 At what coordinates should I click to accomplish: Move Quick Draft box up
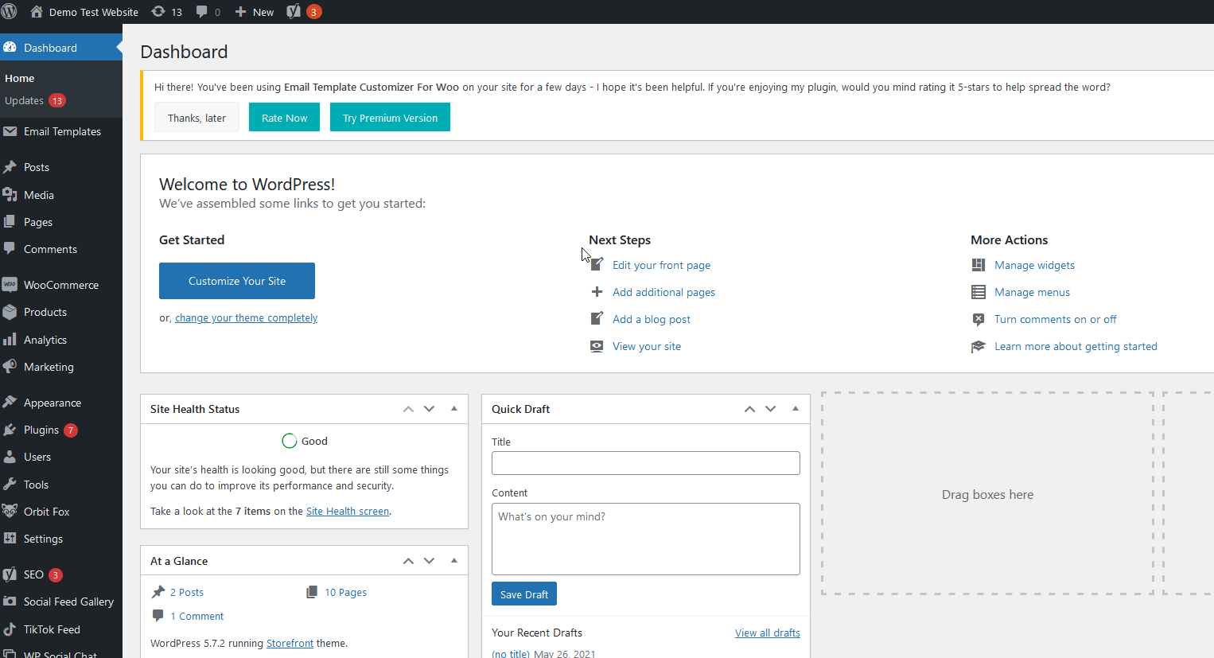[x=749, y=409]
